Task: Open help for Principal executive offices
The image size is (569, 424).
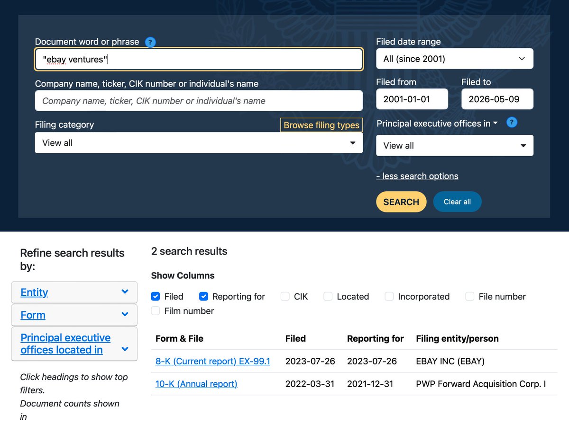Action: (512, 123)
